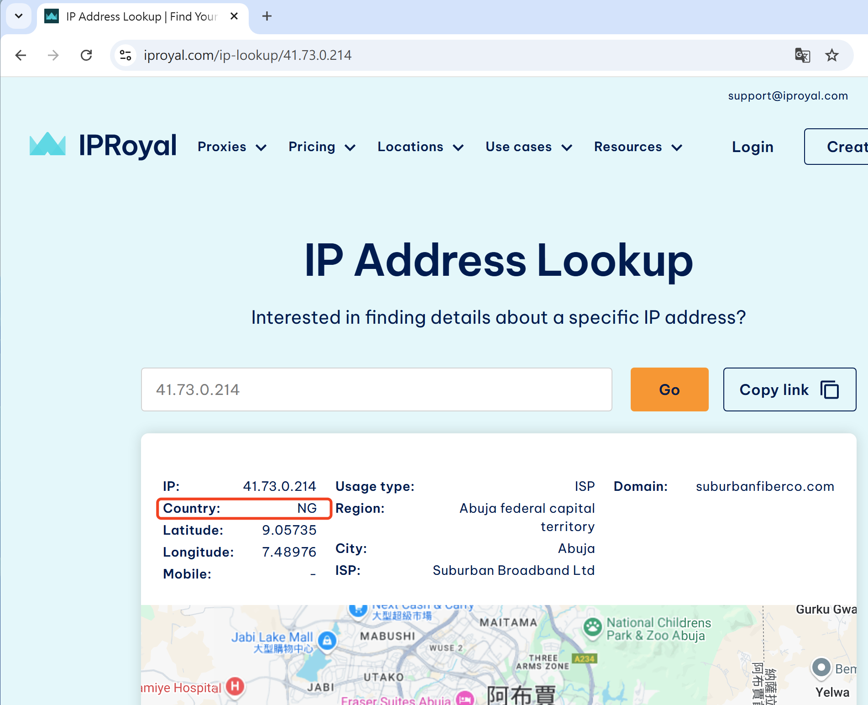
Task: Click the Gurku Gwa map label
Action: 826,610
